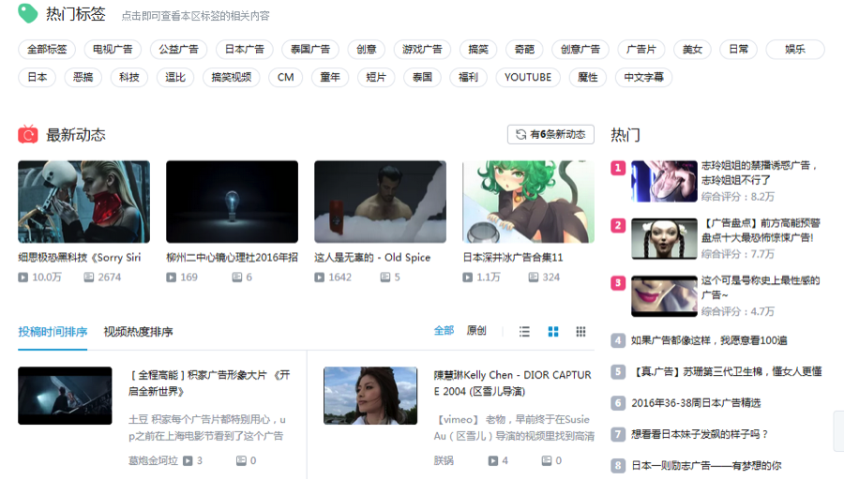Screen dimensions: 844x480
Task: Open link 苏珊第三代卫生棉
Action: (x=726, y=371)
